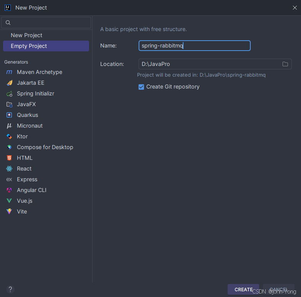Viewport: 301px width, 297px height.
Task: Select the Quarkus label
Action: pyautogui.click(x=28, y=115)
